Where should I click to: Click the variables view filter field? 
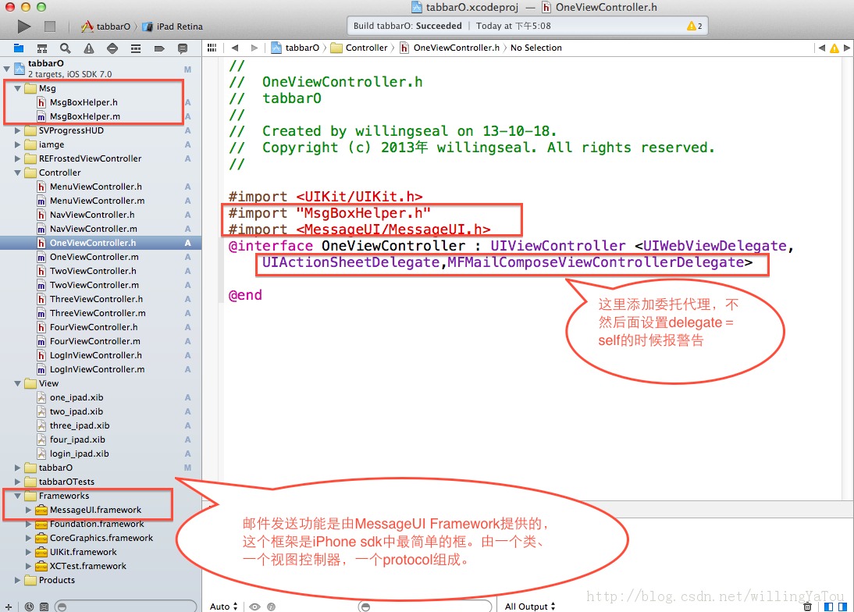pyautogui.click(x=425, y=607)
